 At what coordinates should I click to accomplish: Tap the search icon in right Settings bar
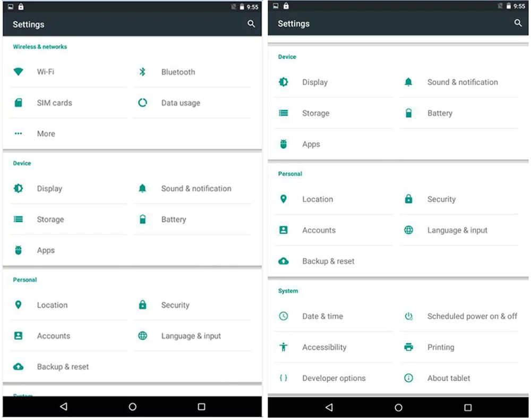pos(518,23)
